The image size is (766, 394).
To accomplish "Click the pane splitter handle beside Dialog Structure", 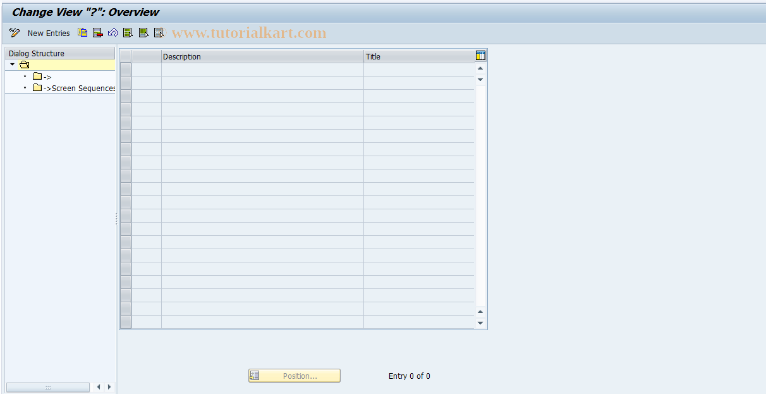I will (116, 219).
